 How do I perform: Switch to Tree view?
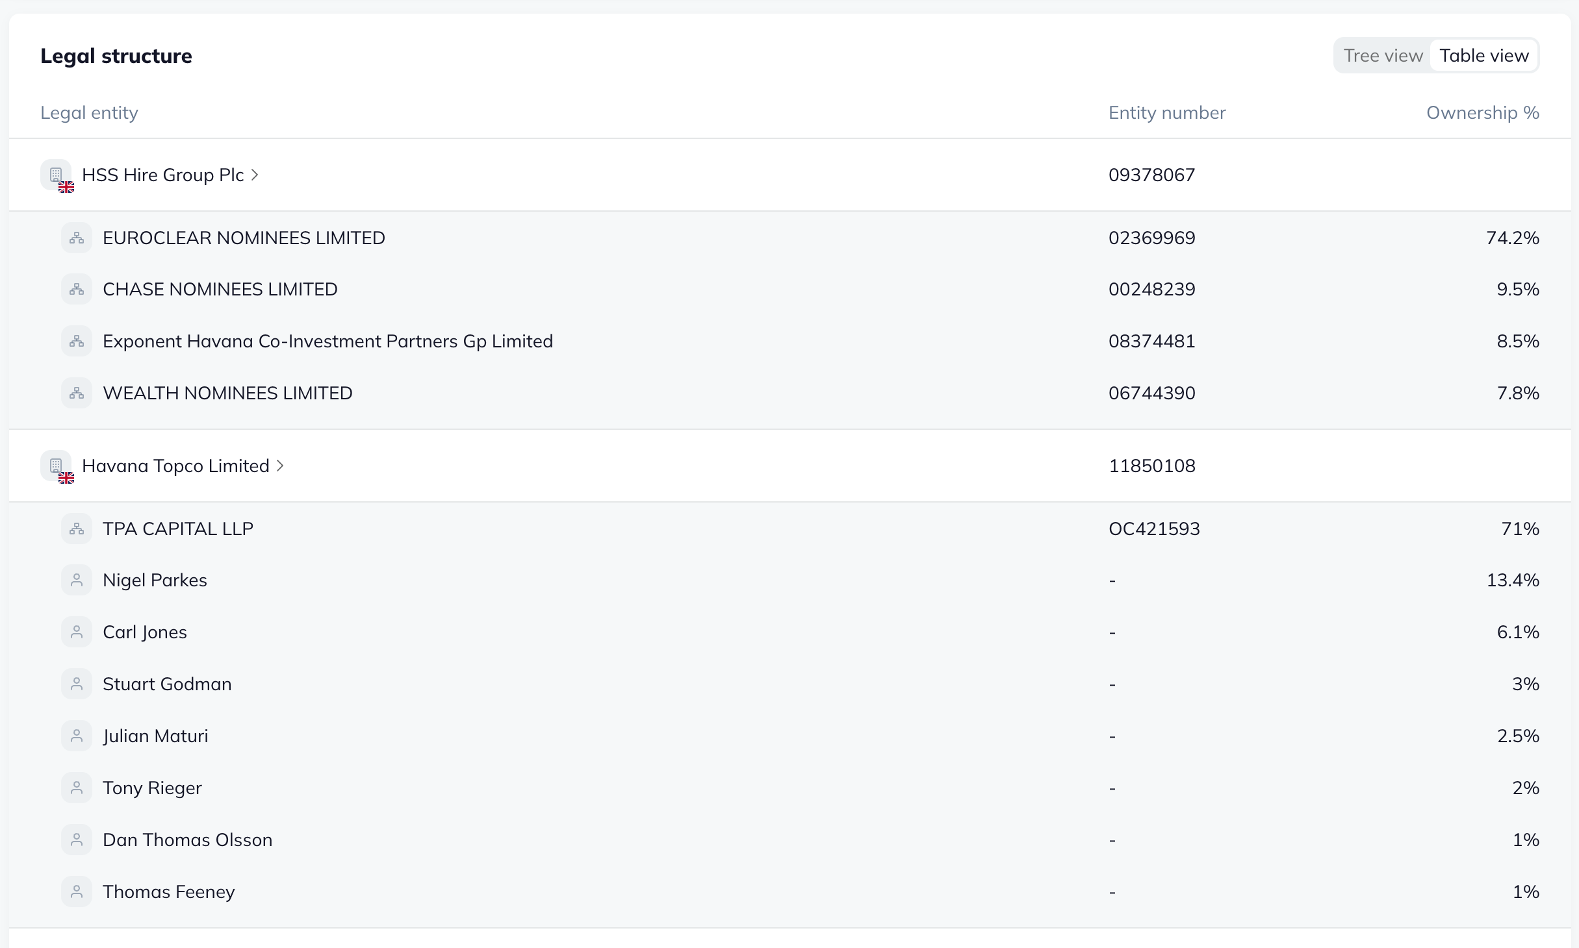click(x=1383, y=56)
